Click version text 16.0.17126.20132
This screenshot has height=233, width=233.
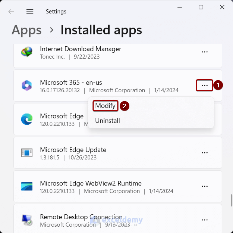(x=60, y=90)
